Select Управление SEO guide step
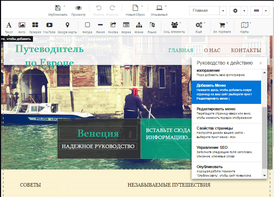 (x=226, y=152)
